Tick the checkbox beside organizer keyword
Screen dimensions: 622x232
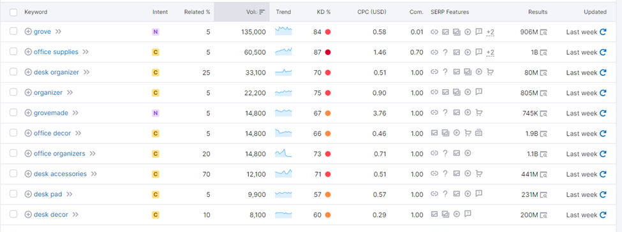(x=13, y=92)
